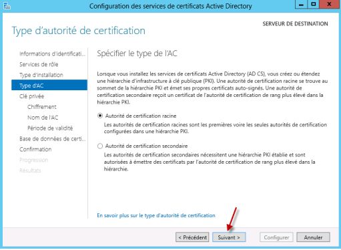The height and width of the screenshot is (250, 341).
Task: Select the Type d'AC step
Action: point(49,86)
